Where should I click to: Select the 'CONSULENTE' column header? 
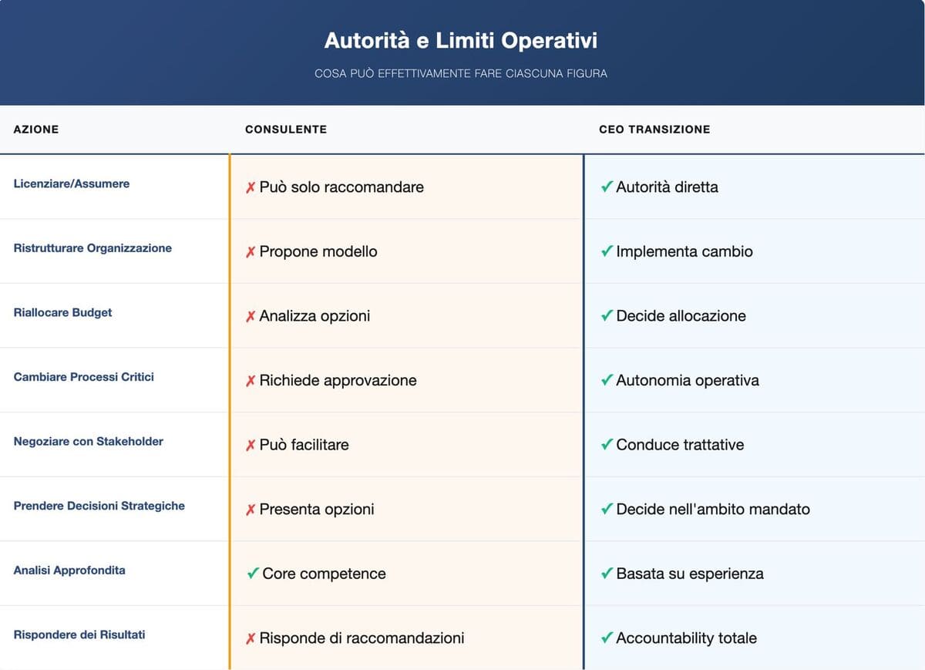286,130
